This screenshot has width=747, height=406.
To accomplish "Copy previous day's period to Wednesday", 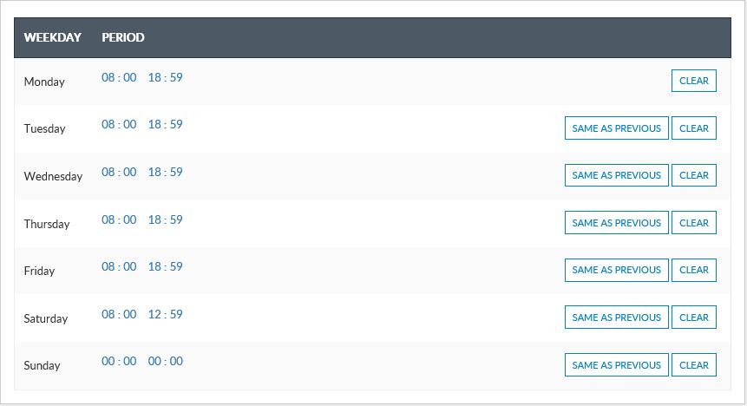I will click(616, 175).
